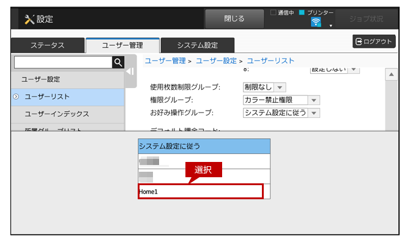Click scrollbar up arrow
Screen dimensions: 410x242
pos(391,75)
